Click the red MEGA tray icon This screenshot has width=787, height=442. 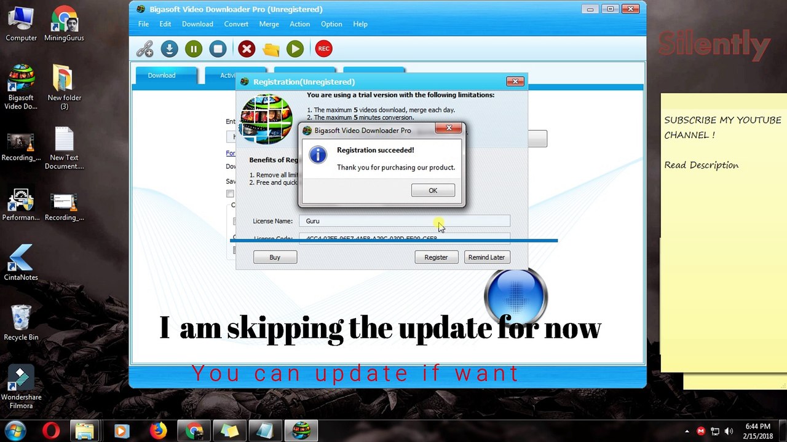point(701,431)
